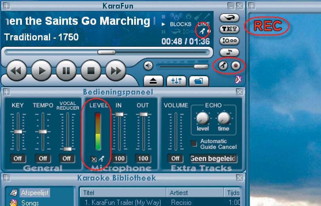Enable the microphone button in the player
321x206 pixels.
(223, 66)
